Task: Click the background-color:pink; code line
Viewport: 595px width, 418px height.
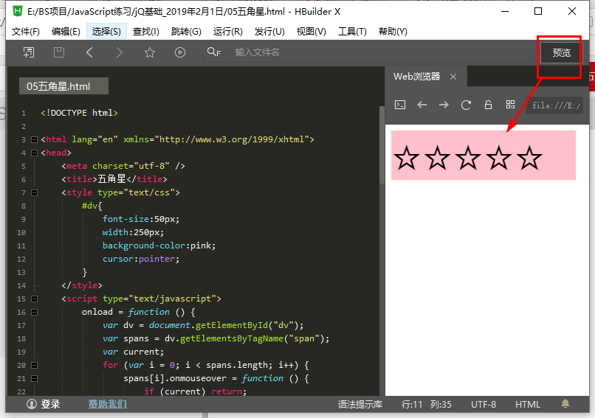Action: [159, 245]
